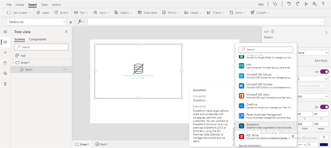331x148 pixels.
Task: Open the Input dropdown
Action: [x=101, y=13]
